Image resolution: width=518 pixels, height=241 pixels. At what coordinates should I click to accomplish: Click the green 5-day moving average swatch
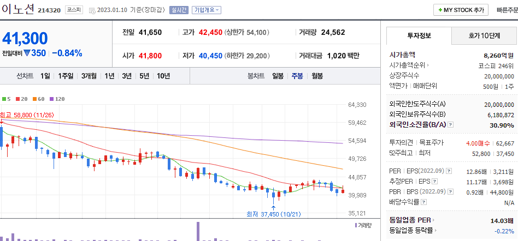pyautogui.click(x=4, y=99)
